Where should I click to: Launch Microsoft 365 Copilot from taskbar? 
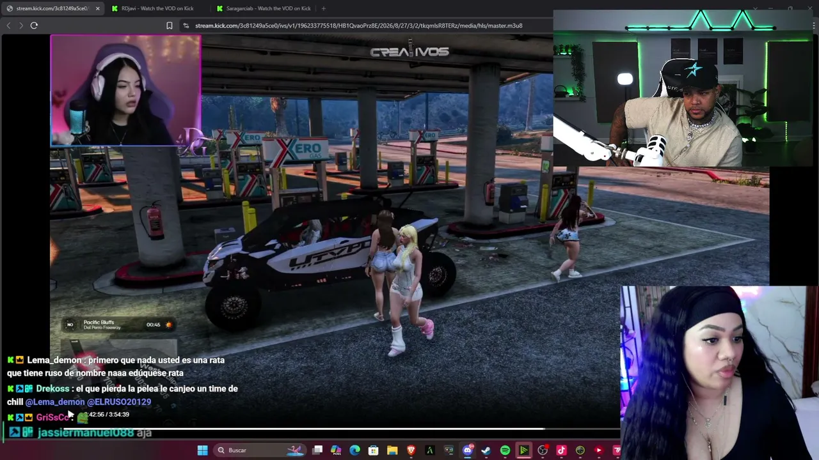pyautogui.click(x=336, y=450)
